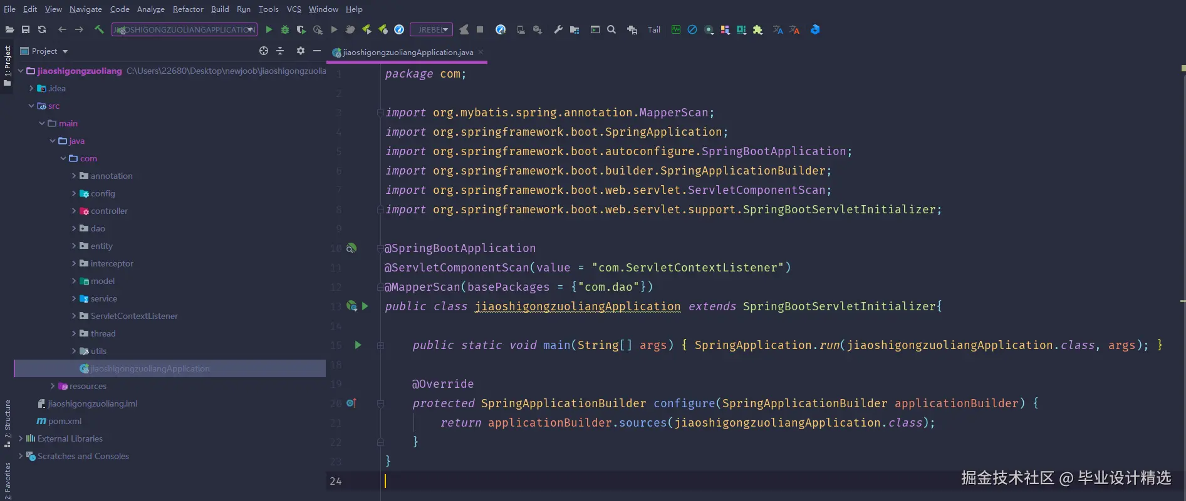Expand the .idea folder
1186x501 pixels.
click(x=31, y=88)
